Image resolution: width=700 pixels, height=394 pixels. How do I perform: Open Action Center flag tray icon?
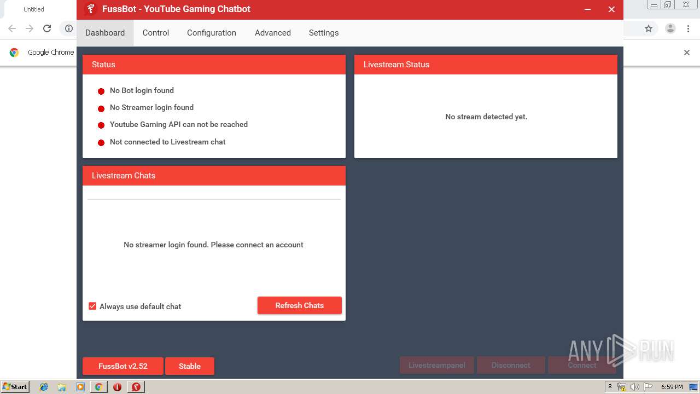click(648, 387)
